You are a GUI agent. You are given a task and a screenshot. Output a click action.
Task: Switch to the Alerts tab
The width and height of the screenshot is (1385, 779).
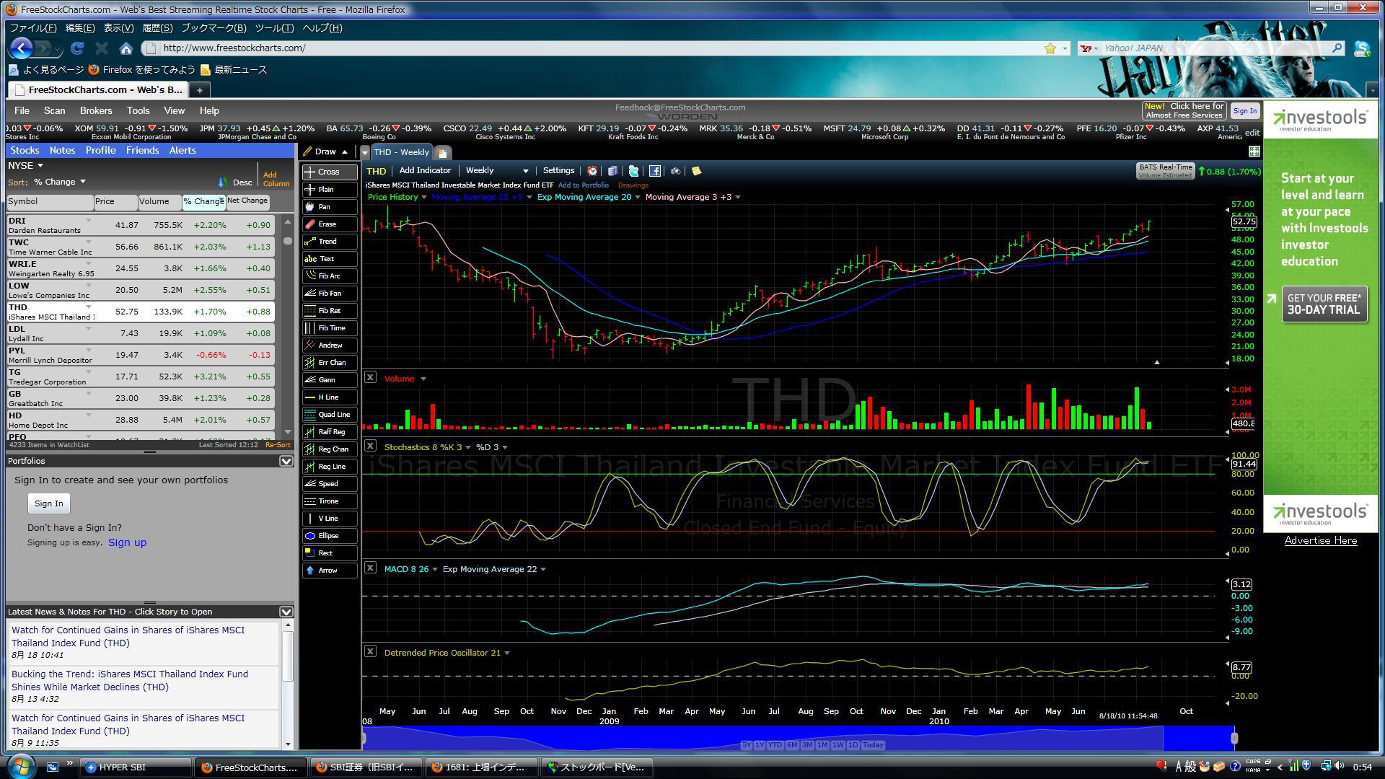[x=183, y=151]
